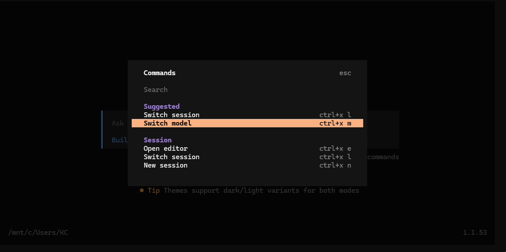Select Switch session under Session group
Screen dimensions: 506x252
click(171, 157)
